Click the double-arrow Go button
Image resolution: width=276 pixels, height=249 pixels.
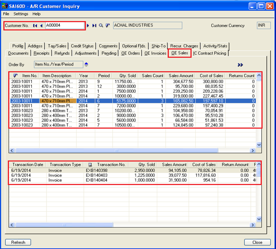point(240,64)
